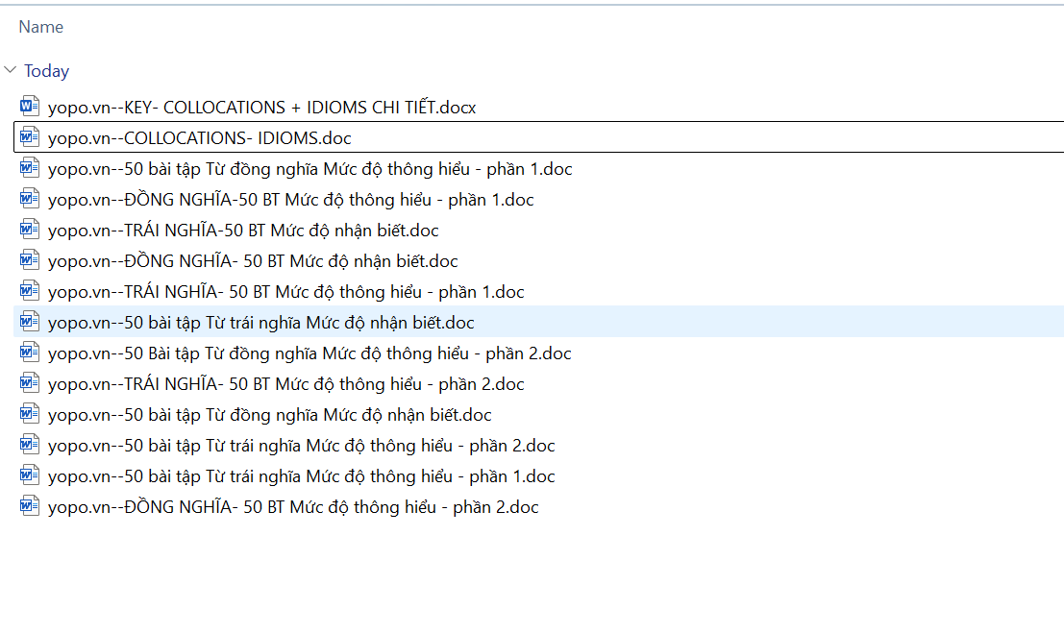Select file name 'TRÁI NGHĨA- 50 BT thông hiểu - phần 2.doc'
1064x633 pixels.
tap(285, 384)
